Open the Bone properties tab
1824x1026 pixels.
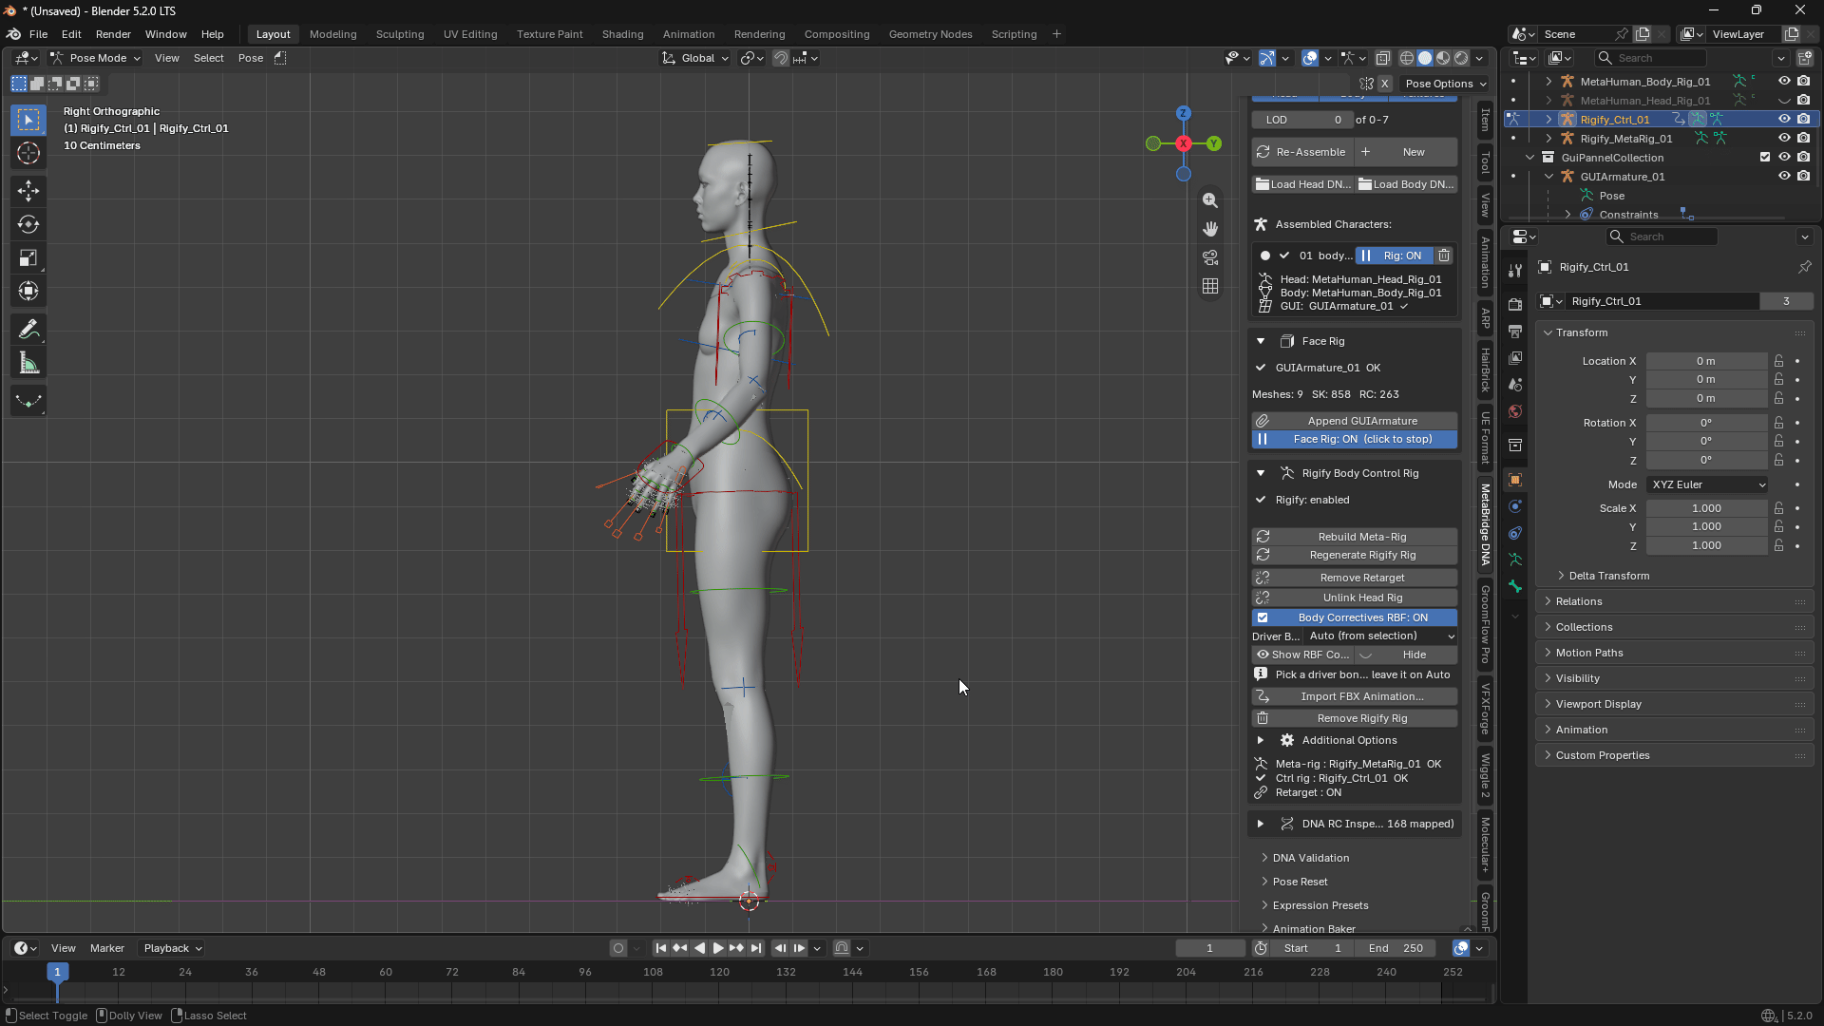click(x=1515, y=586)
